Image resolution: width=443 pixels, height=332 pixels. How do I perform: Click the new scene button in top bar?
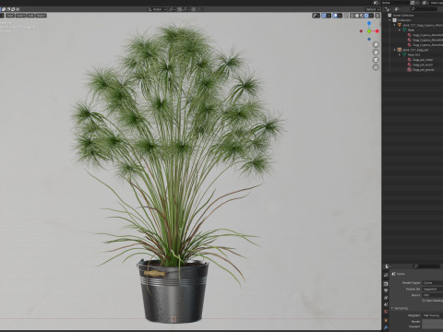413,3
